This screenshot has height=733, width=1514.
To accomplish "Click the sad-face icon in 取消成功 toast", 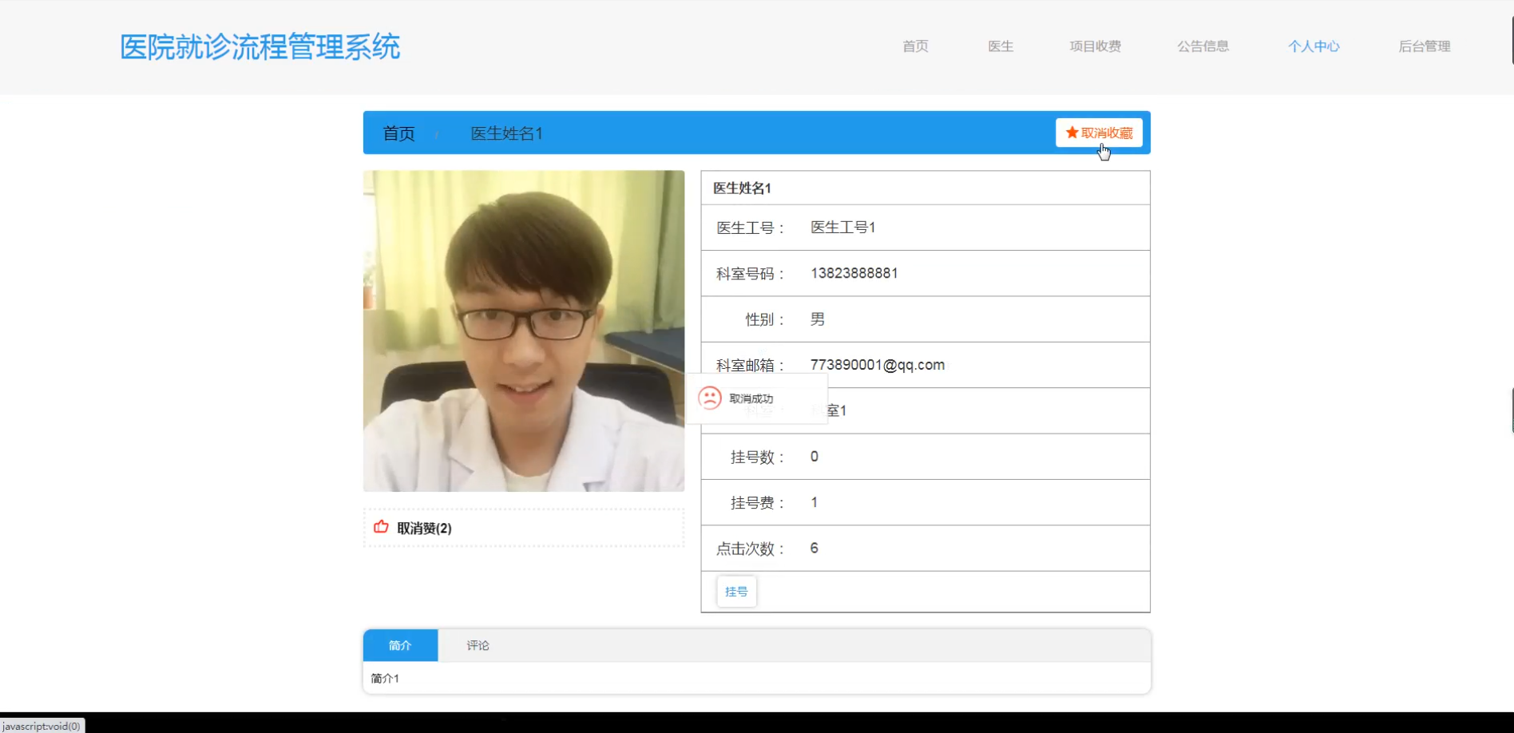I will [709, 398].
